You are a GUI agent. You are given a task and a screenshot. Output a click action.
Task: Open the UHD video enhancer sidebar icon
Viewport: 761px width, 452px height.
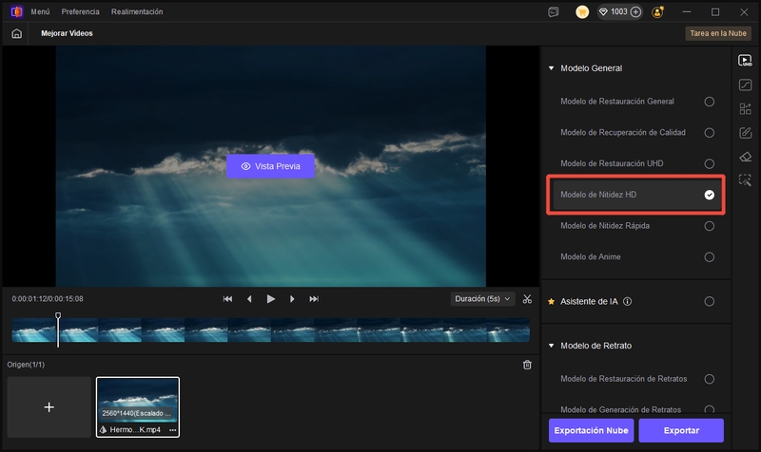(x=746, y=61)
